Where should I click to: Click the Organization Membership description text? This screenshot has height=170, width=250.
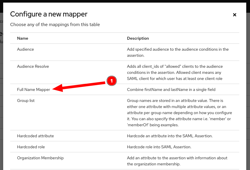click(x=177, y=161)
